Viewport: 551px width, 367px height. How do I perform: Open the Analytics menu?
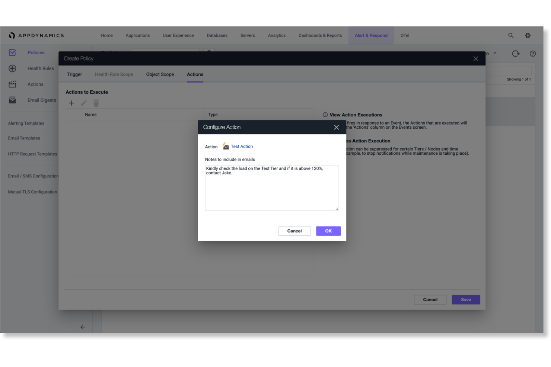277,36
